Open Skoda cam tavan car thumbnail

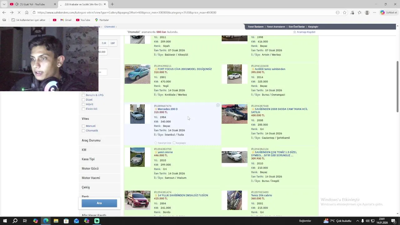tap(234, 114)
